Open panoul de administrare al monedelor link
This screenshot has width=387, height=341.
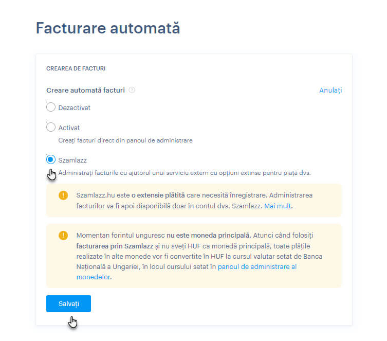point(187,272)
